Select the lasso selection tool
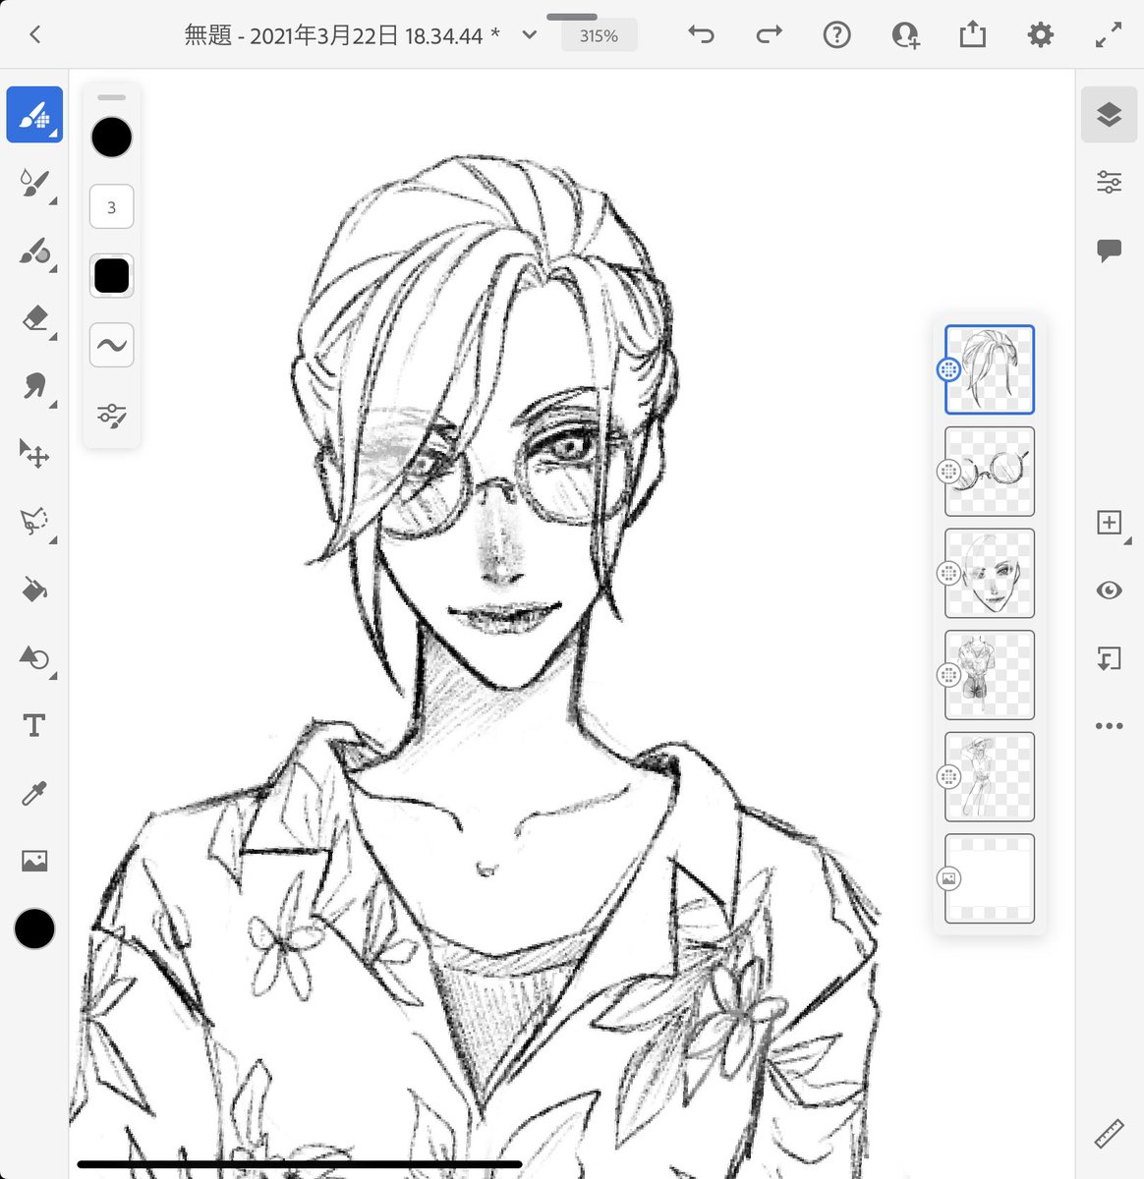 [34, 522]
